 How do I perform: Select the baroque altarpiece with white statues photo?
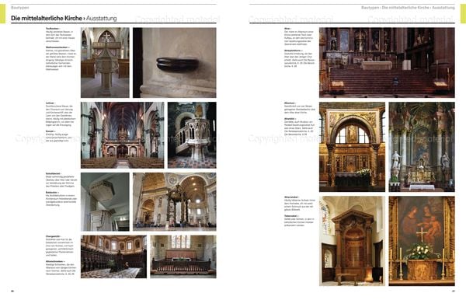tap(422, 147)
